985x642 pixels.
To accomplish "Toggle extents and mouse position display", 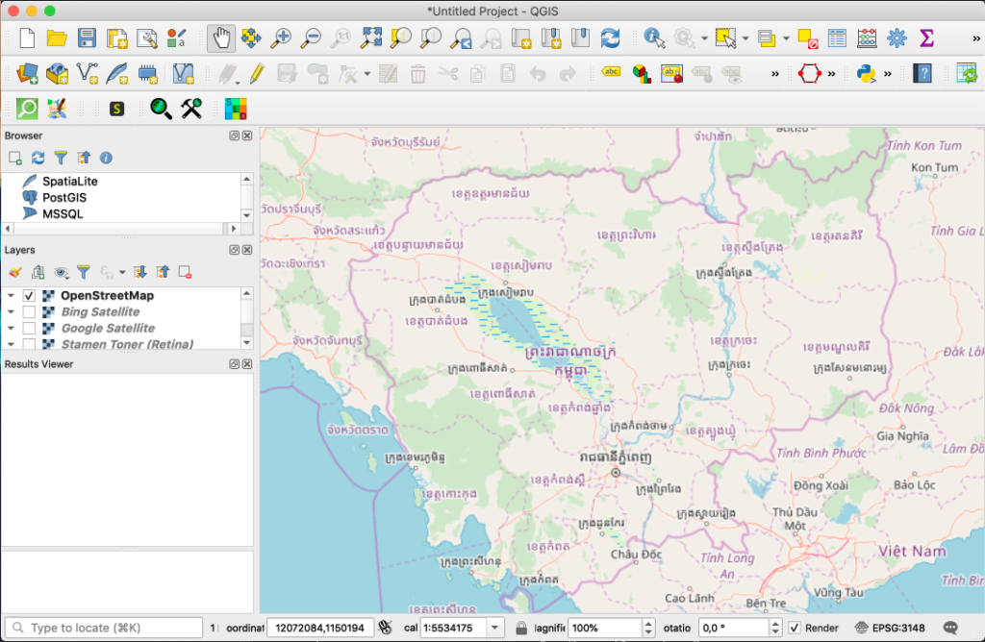I will click(385, 628).
